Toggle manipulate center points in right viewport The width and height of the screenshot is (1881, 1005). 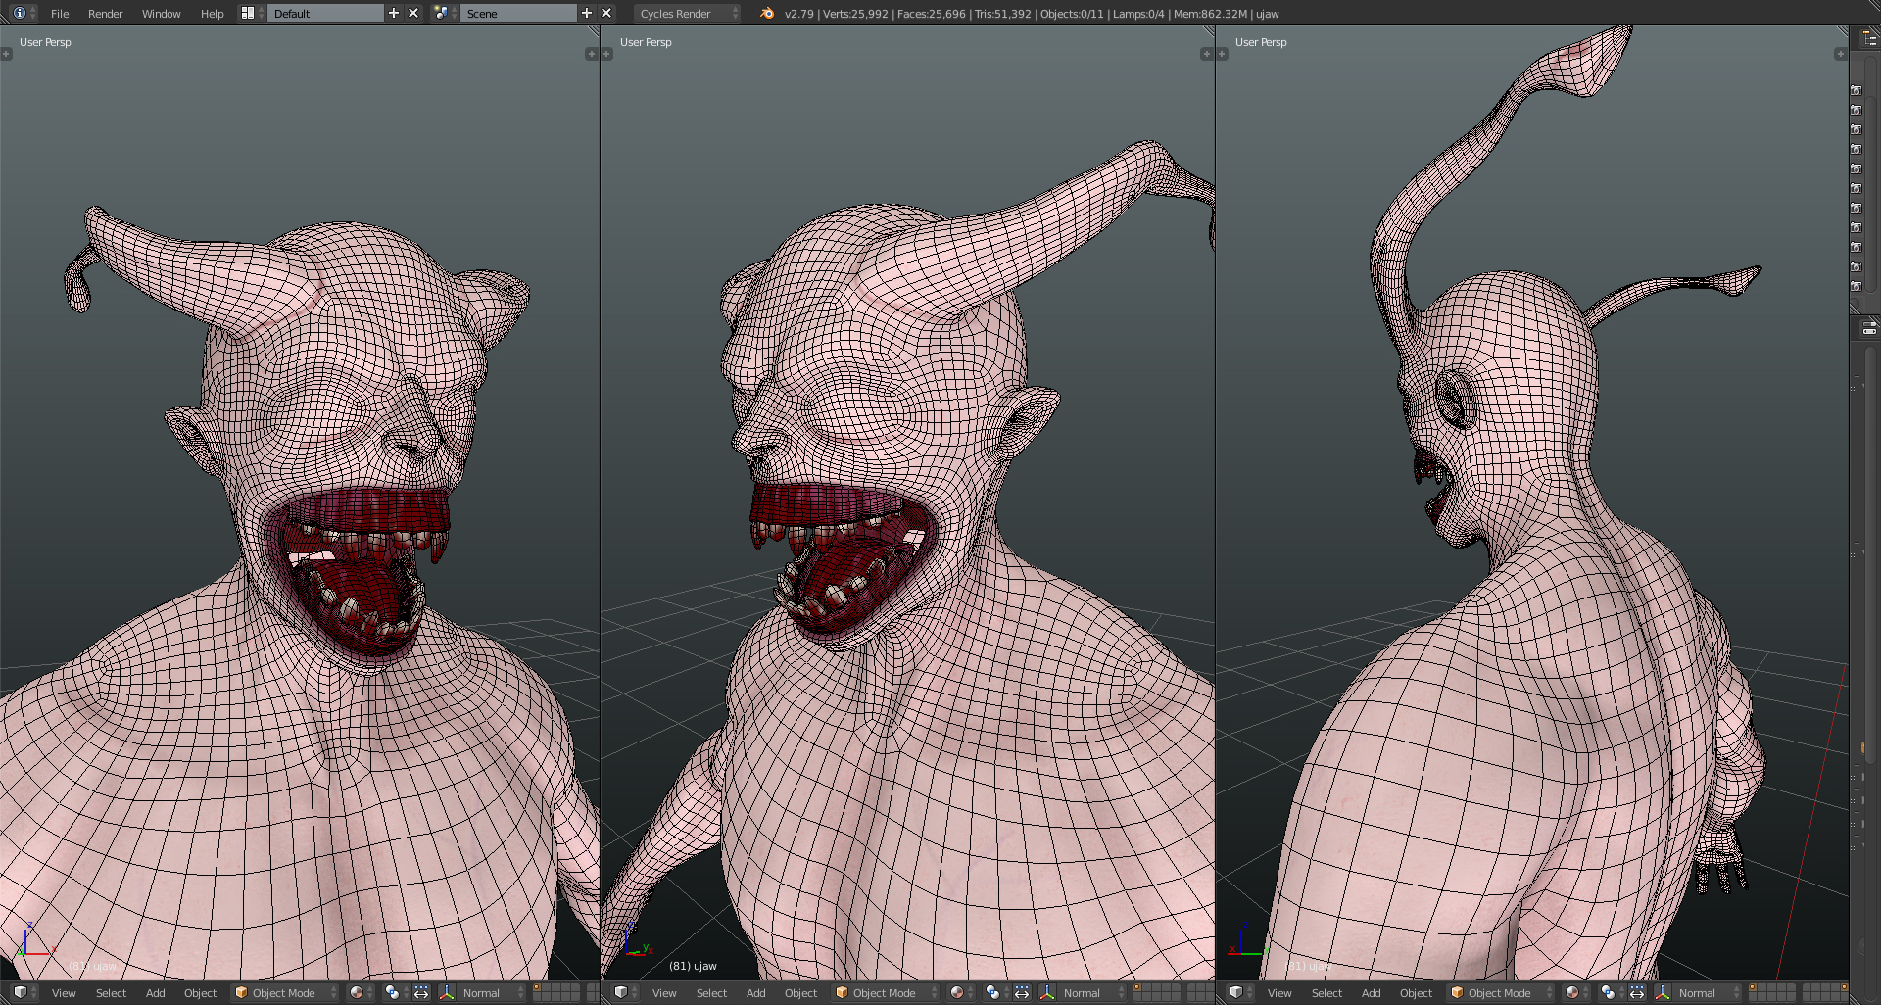(1637, 992)
